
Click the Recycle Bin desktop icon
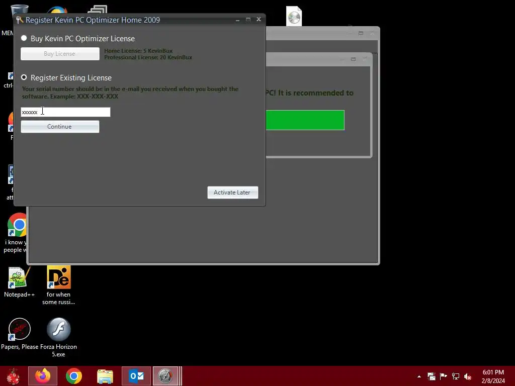pyautogui.click(x=20, y=10)
